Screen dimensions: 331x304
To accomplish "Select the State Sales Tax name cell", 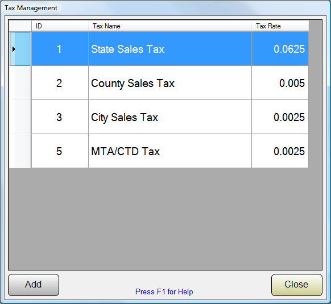I will (170, 49).
